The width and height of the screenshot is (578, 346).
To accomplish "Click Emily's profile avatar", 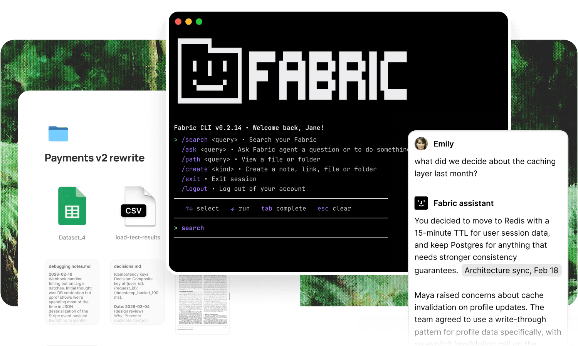I will [x=421, y=144].
